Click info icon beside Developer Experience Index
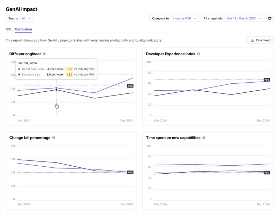The image size is (279, 216). point(198,54)
